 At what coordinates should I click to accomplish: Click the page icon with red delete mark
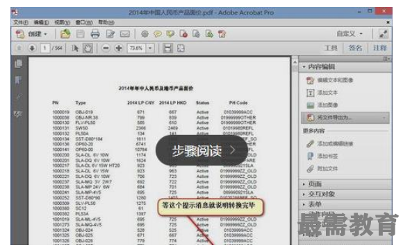tap(183, 34)
